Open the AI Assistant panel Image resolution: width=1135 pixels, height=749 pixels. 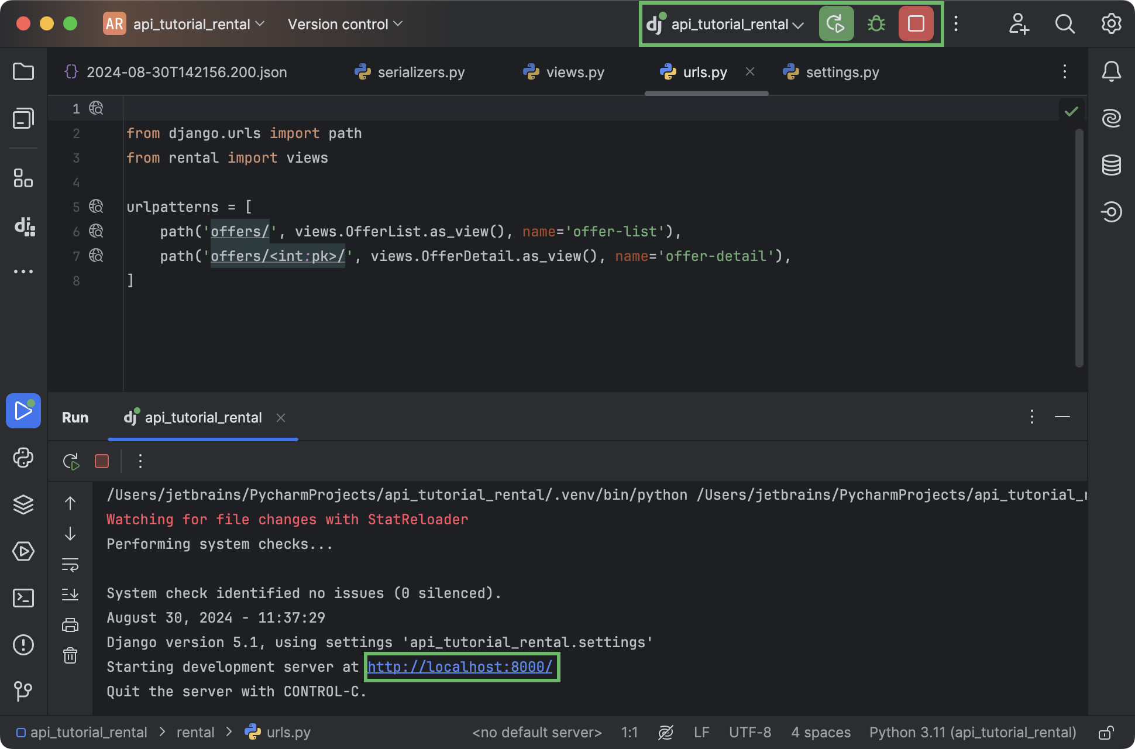pyautogui.click(x=1111, y=118)
